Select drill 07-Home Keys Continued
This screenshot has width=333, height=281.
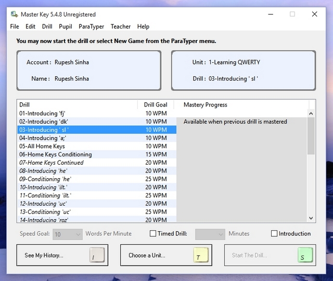pos(97,163)
